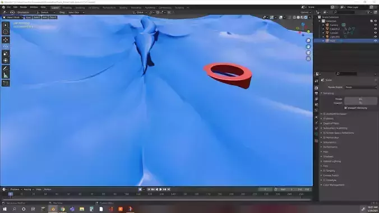
Task: Open the timeline Playback menu
Action: click(x=16, y=189)
